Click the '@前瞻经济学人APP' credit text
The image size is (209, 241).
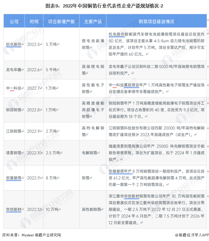192,235
